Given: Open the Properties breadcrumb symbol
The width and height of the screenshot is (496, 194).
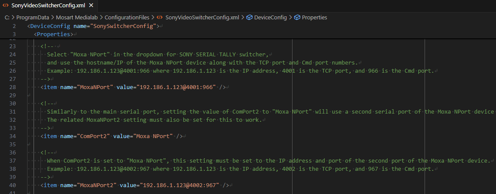Looking at the screenshot, I should click(314, 18).
